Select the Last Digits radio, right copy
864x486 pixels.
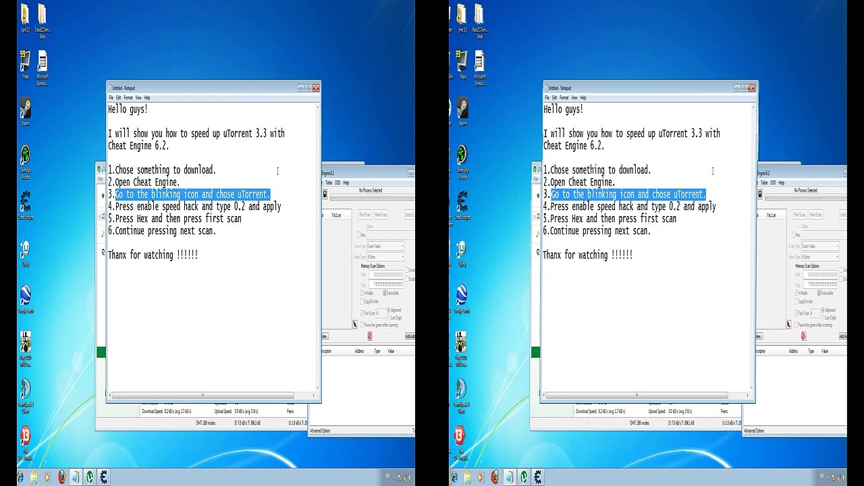830,317
